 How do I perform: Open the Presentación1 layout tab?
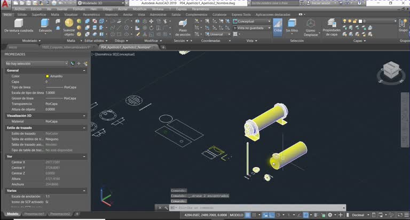pos(34,214)
